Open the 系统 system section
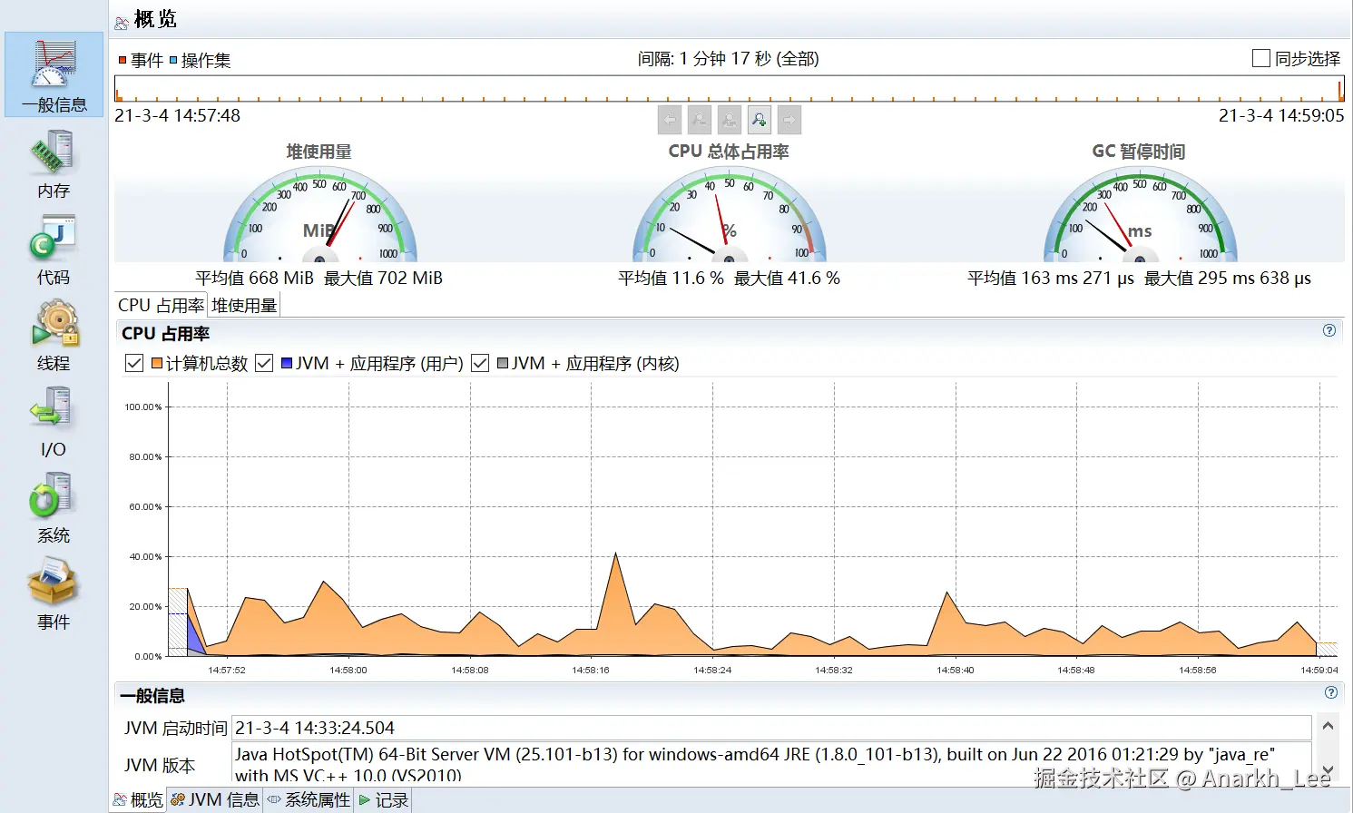1353x813 pixels. (x=54, y=509)
